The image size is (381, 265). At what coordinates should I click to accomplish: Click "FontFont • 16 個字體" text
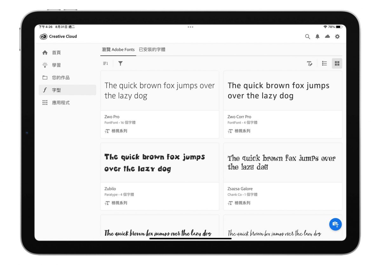click(x=120, y=123)
